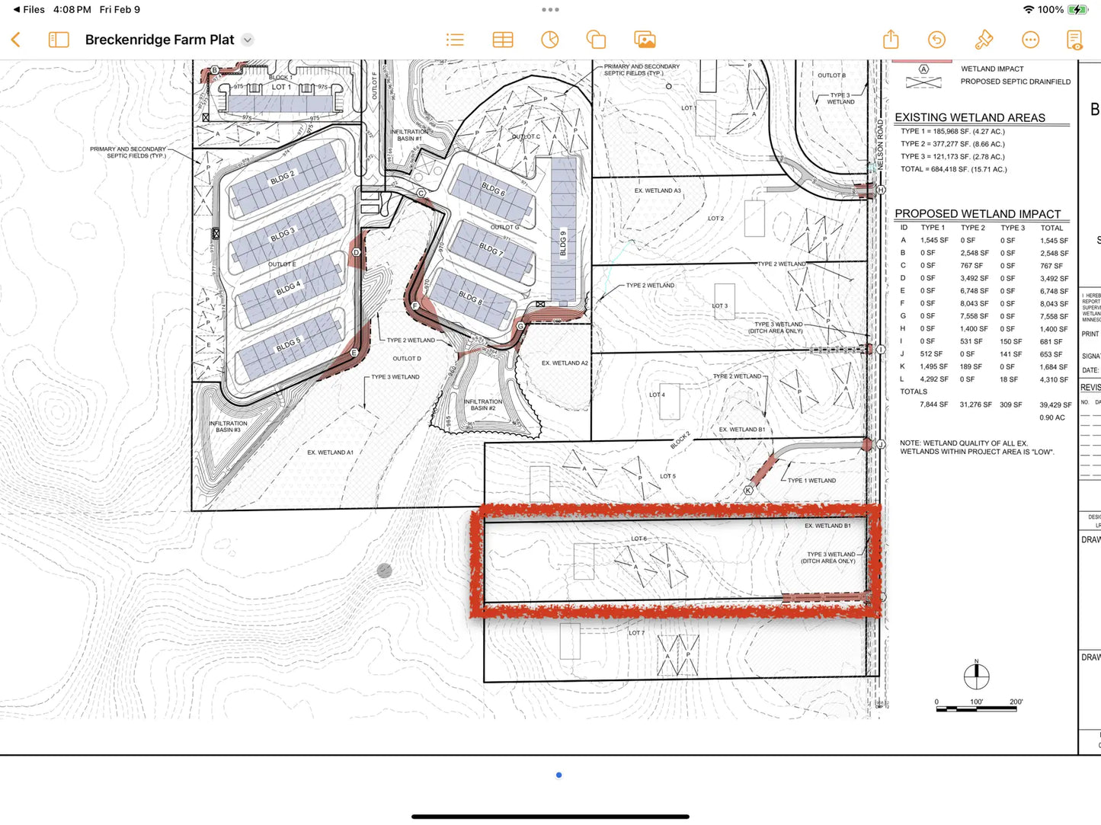Viewport: 1101px width, 825px height.
Task: Tap the battery indicator
Action: (1077, 9)
